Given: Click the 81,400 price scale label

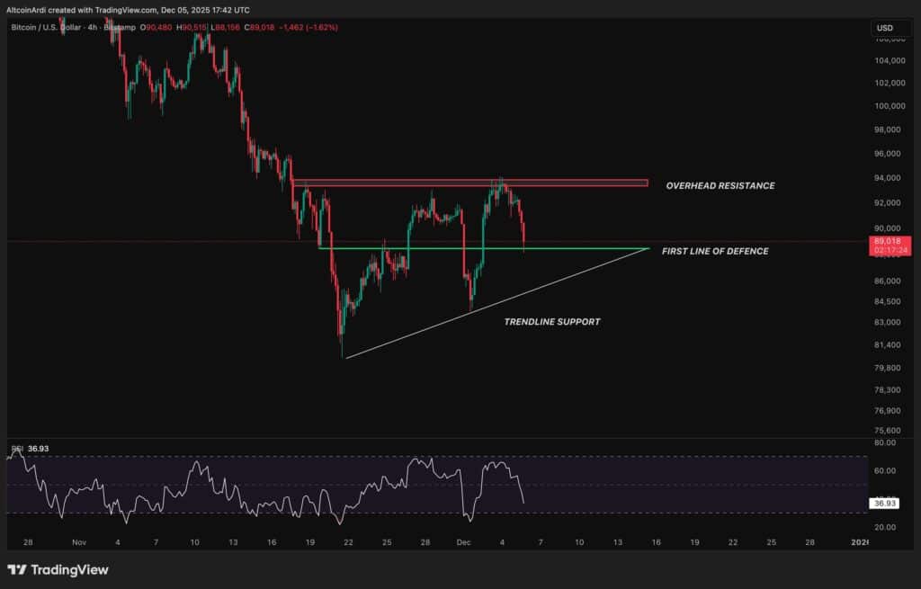Looking at the screenshot, I should [890, 344].
